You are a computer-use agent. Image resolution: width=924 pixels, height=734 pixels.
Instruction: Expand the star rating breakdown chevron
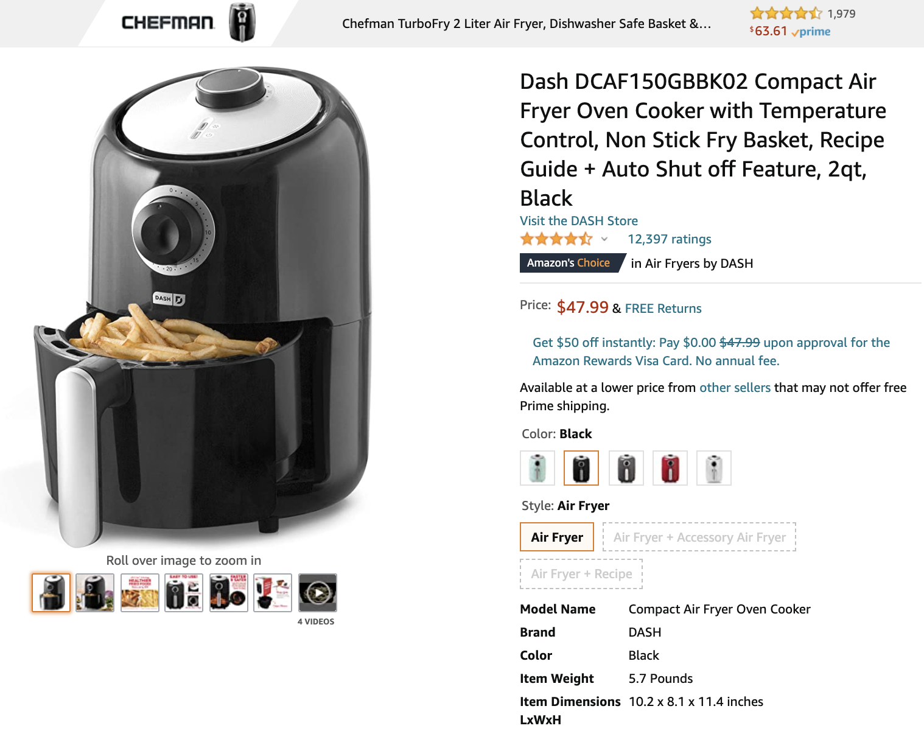[604, 239]
